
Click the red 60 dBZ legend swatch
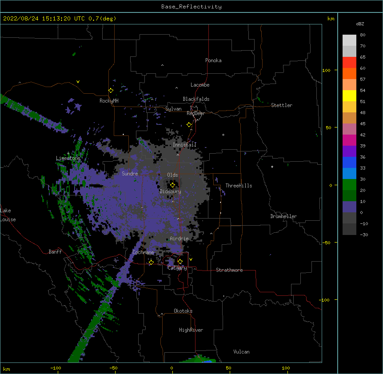pos(349,63)
